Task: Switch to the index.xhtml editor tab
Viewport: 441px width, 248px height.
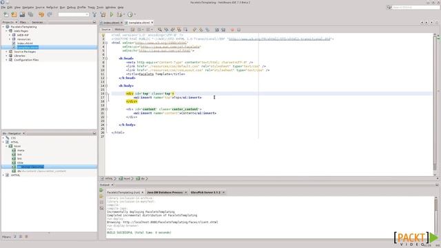Action: coord(111,23)
